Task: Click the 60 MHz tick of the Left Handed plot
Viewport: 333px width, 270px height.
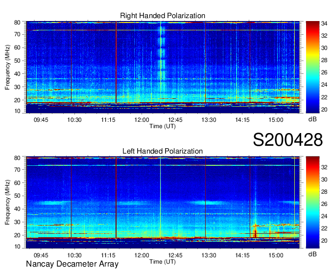Action: pos(17,182)
